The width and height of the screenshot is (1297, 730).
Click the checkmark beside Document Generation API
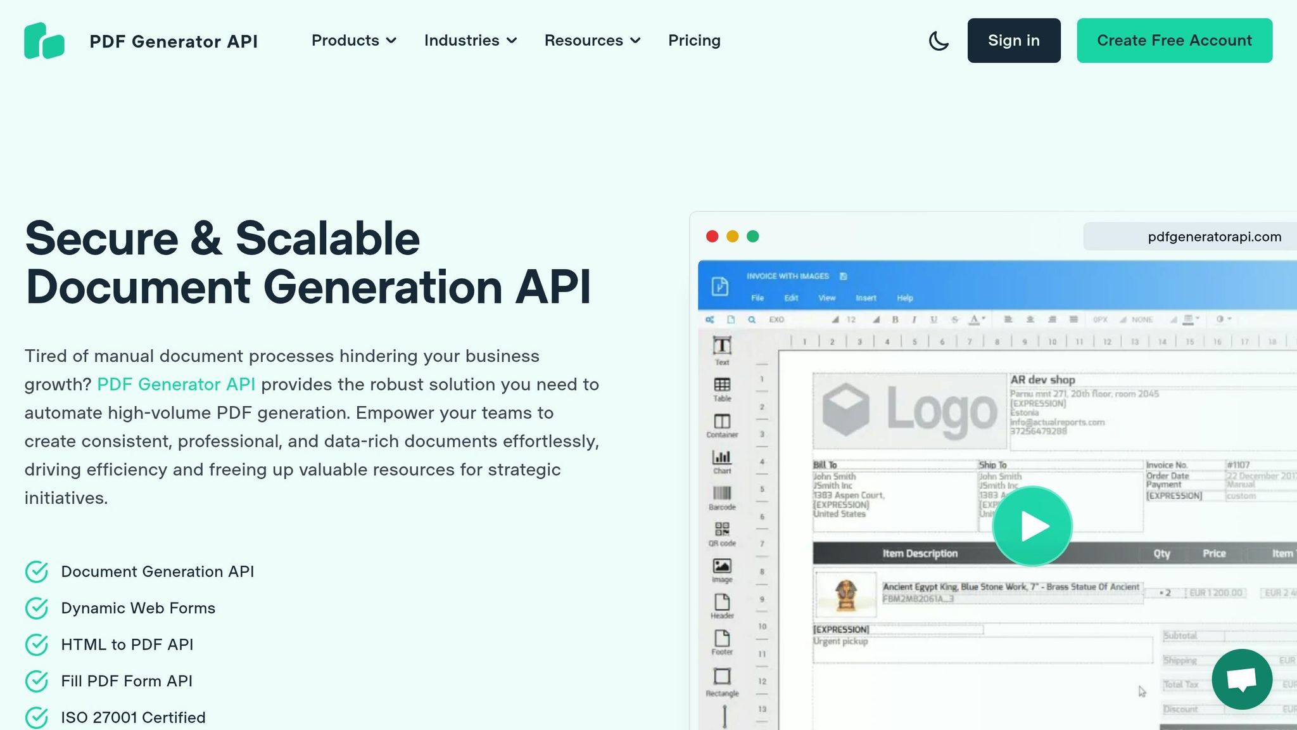click(x=37, y=572)
